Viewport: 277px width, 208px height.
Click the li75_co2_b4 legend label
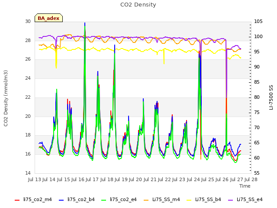pyautogui.click(x=81, y=199)
